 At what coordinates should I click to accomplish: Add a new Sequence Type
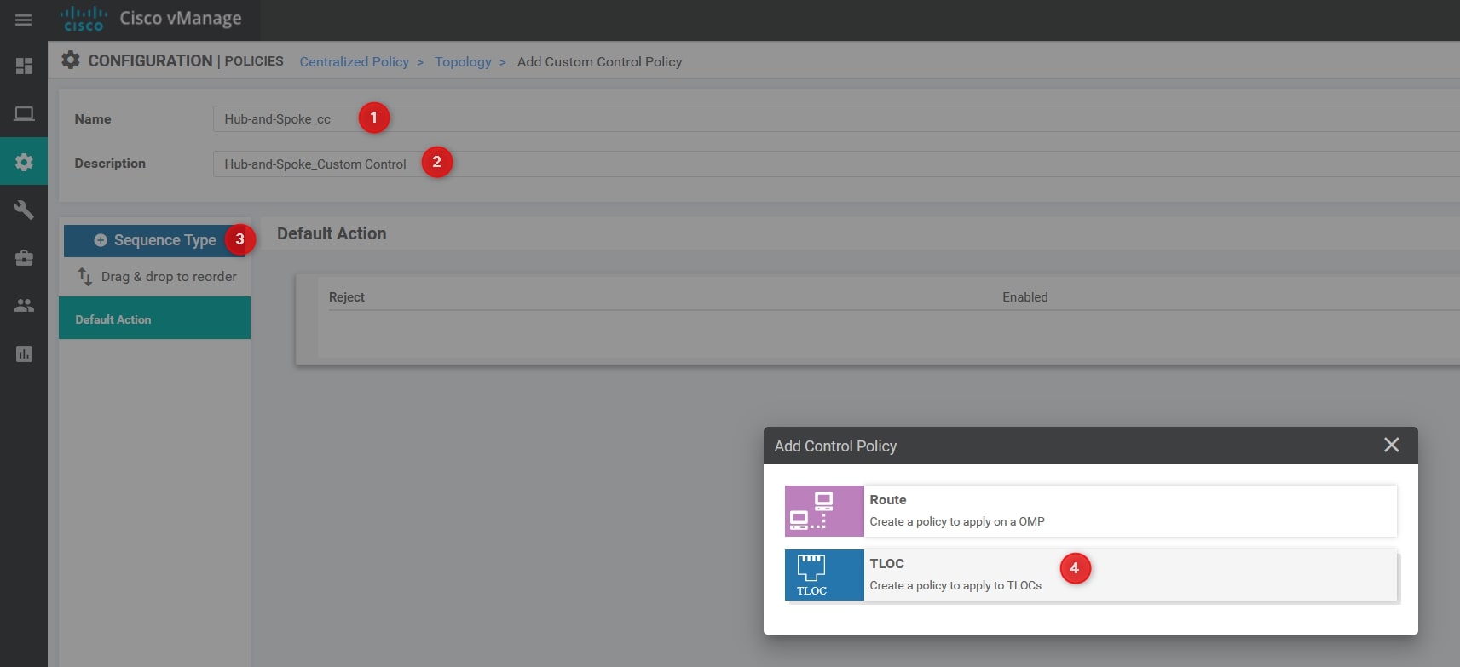pyautogui.click(x=154, y=241)
